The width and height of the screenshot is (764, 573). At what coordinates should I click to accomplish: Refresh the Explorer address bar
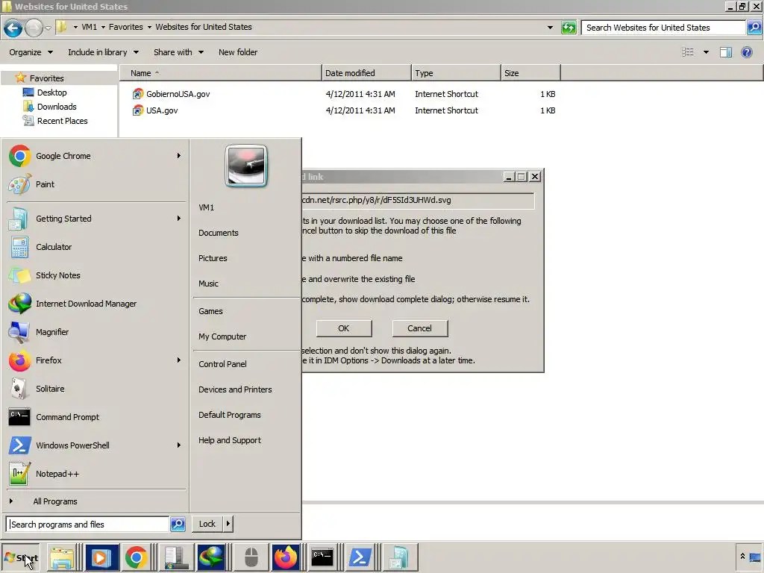[569, 28]
